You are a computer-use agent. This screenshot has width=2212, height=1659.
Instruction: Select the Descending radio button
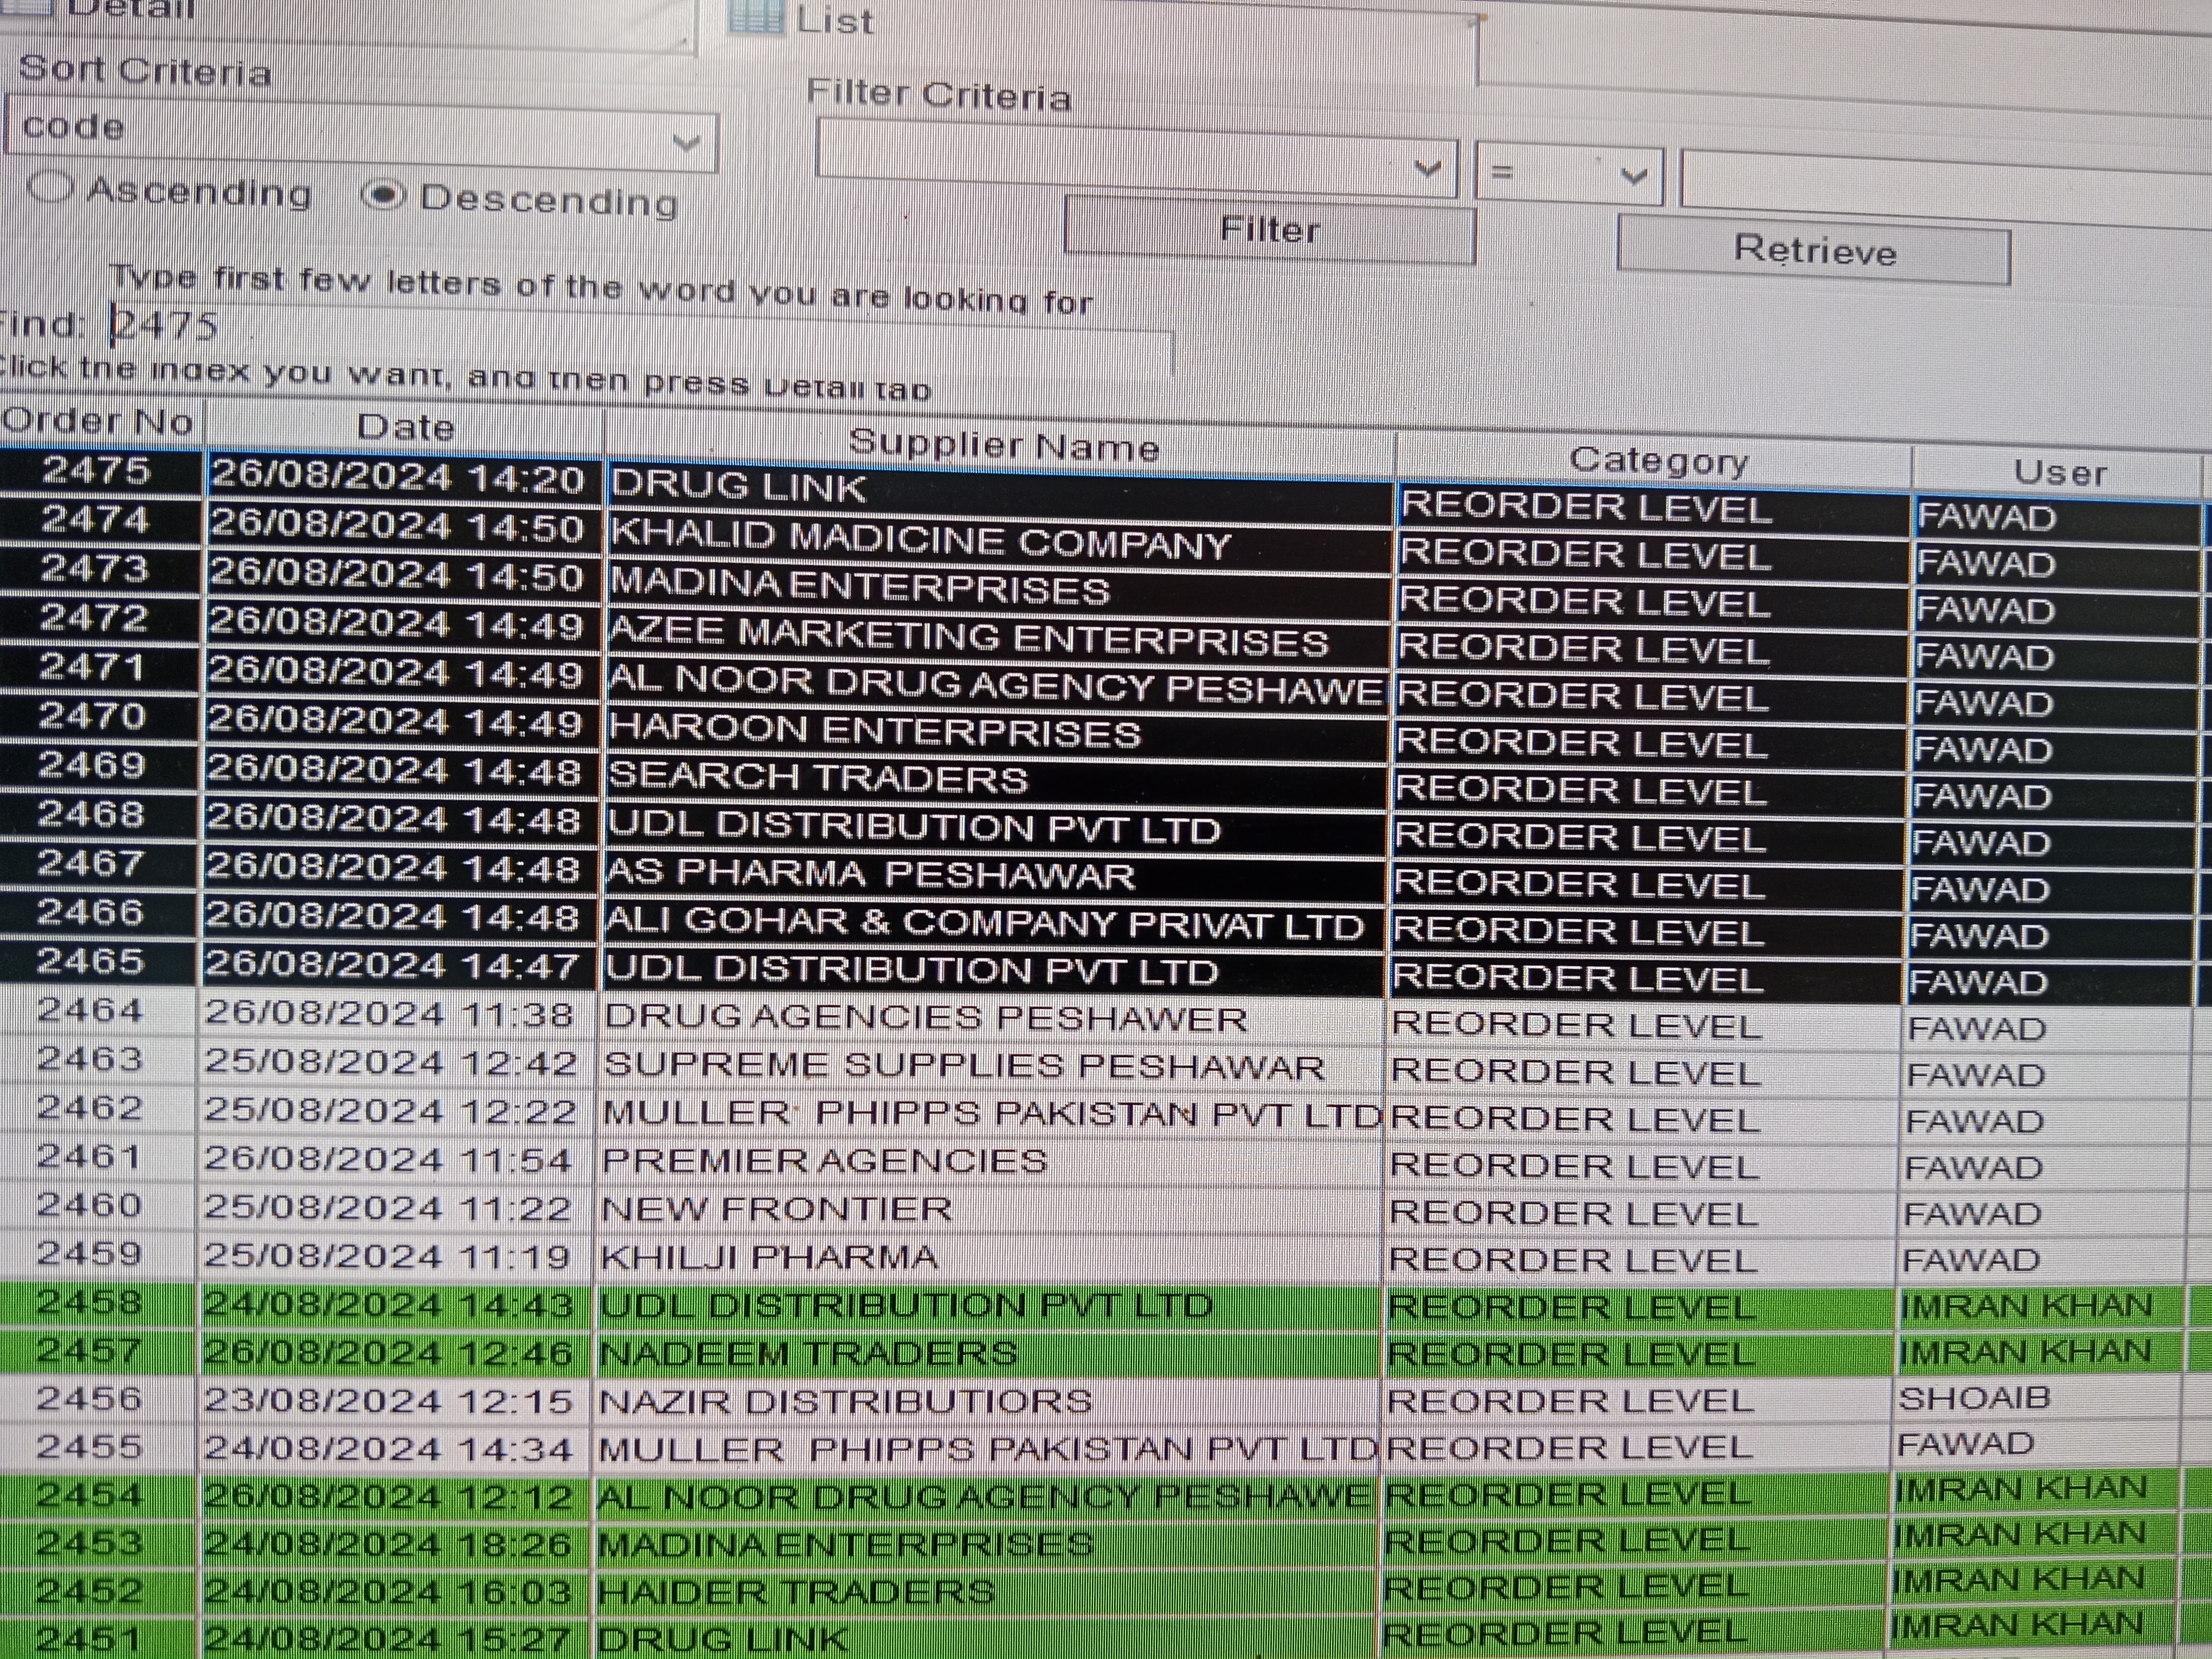(383, 196)
